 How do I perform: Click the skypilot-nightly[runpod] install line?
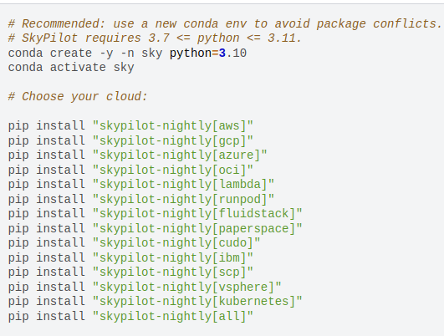pos(141,199)
